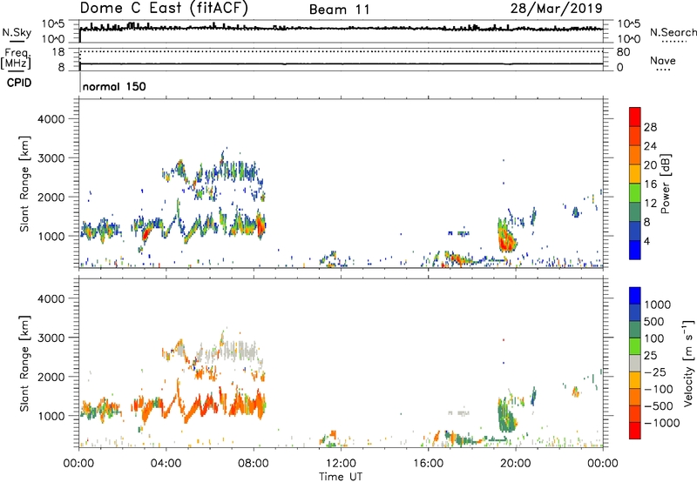
Task: Click the blue bottom of the power color bar
Action: pos(635,250)
